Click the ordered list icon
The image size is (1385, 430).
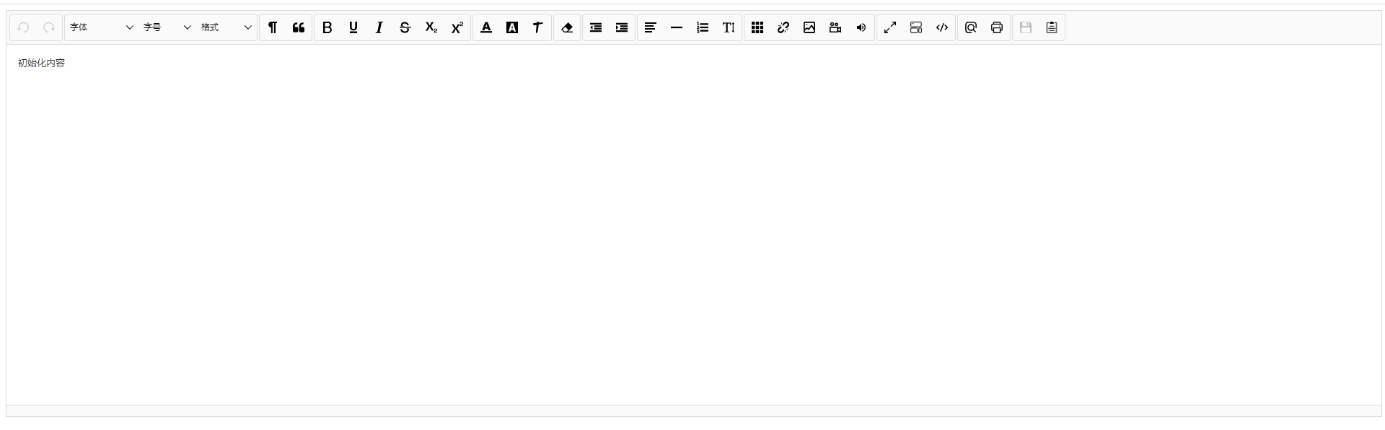coord(703,27)
